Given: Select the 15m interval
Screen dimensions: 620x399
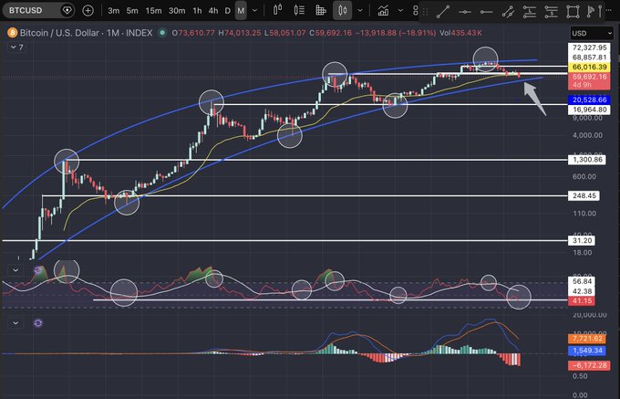Looking at the screenshot, I should (153, 11).
